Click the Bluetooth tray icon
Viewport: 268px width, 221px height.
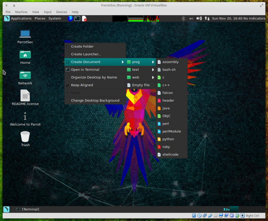point(183,18)
